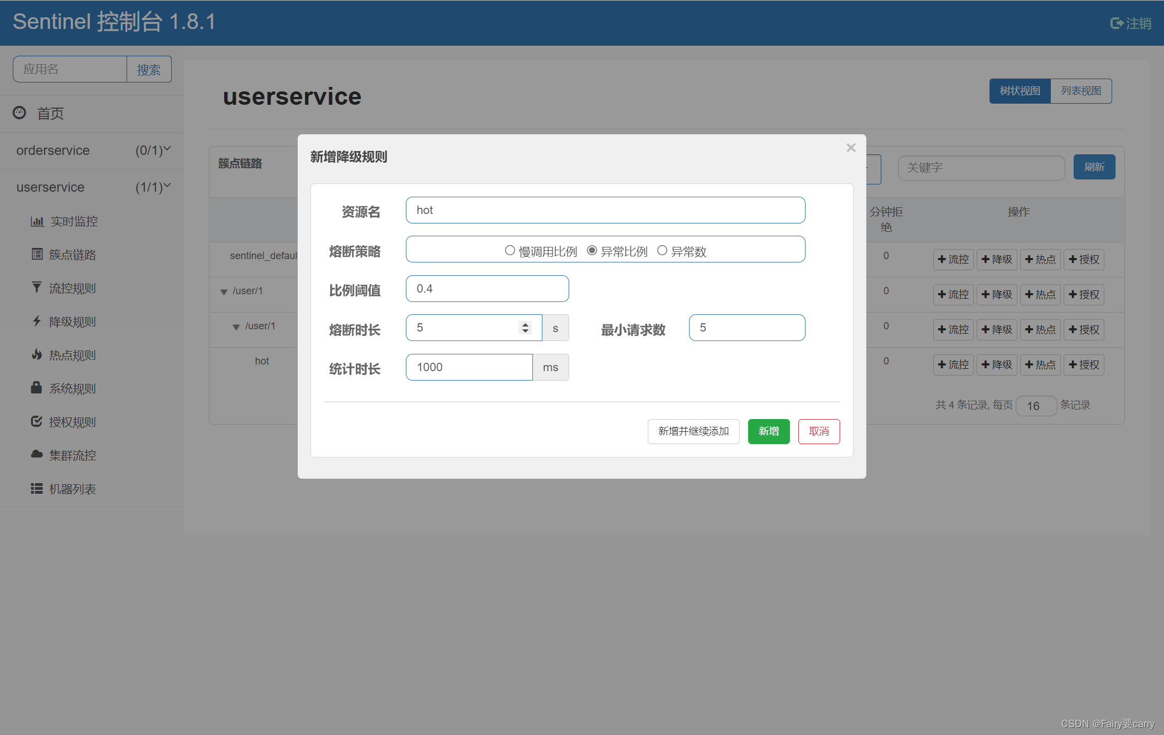The width and height of the screenshot is (1164, 735).
Task: Click the cluster link list icon
Action: [x=37, y=255]
